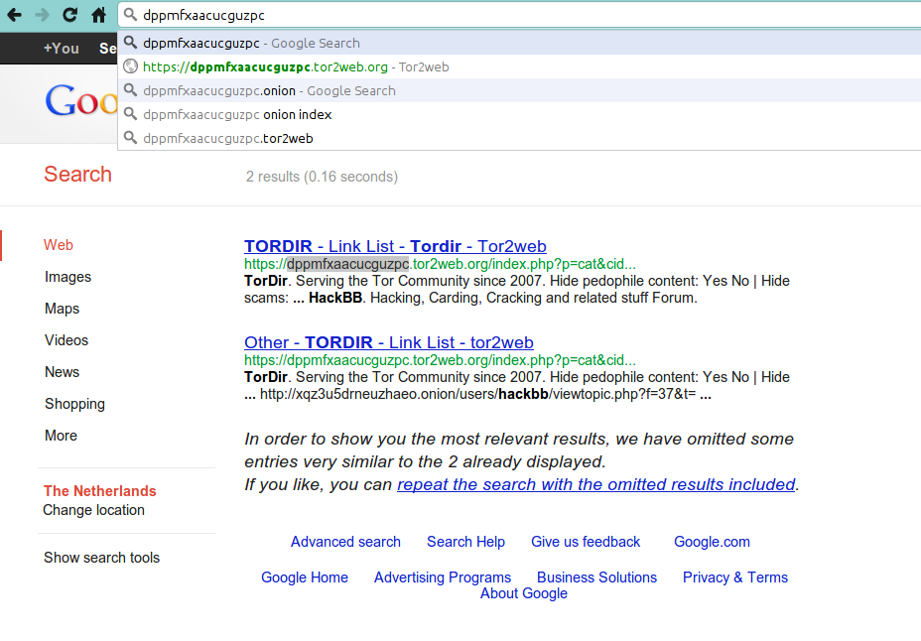Switch to Shopping results
The width and height of the screenshot is (921, 641).
pyautogui.click(x=74, y=404)
